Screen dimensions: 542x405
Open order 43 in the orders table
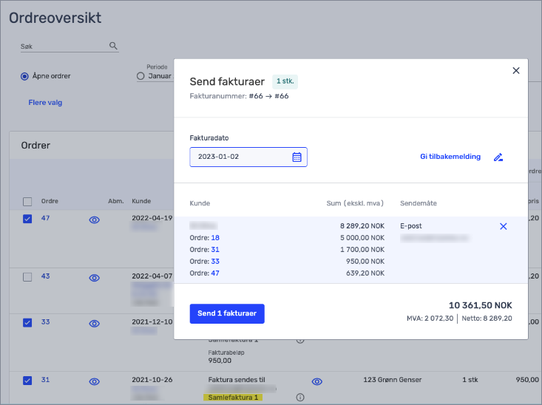(46, 276)
